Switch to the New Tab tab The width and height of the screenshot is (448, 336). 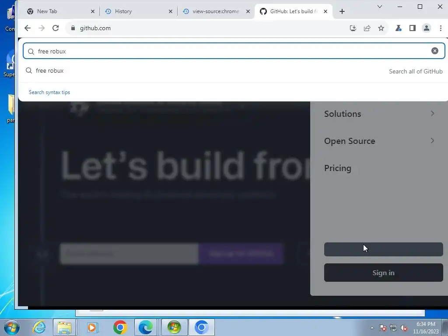tap(60, 11)
